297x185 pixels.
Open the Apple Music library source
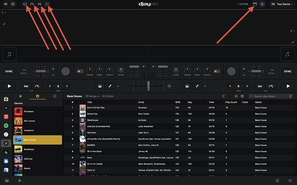pos(6,117)
